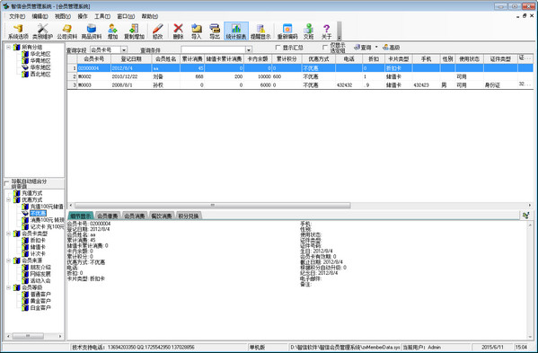Click 充值方式 node icon
Image resolution: width=538 pixels, height=353 pixels.
[17, 193]
